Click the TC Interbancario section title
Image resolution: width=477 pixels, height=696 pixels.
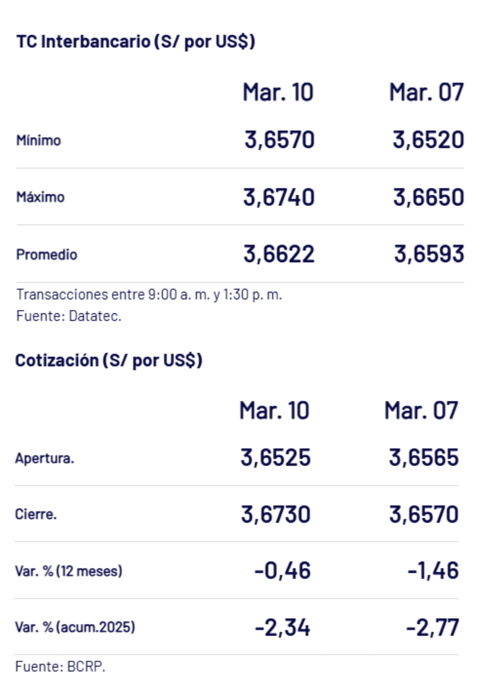[x=136, y=42]
